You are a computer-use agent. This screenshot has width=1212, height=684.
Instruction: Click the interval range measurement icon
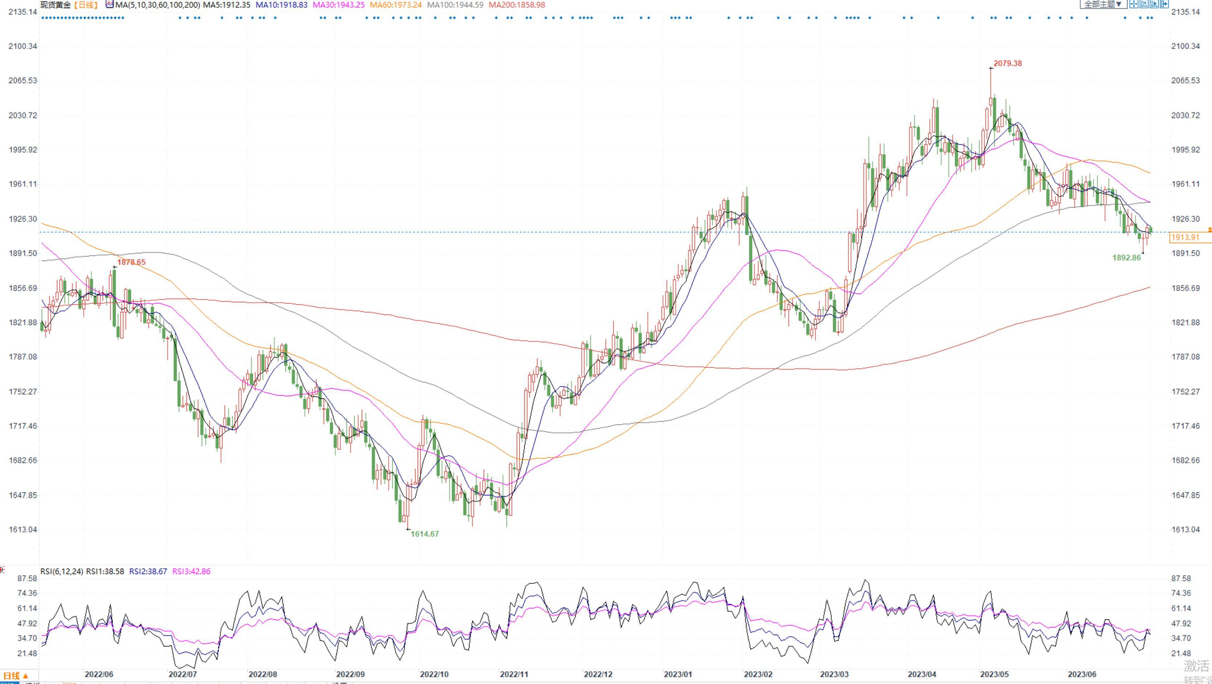1144,4
